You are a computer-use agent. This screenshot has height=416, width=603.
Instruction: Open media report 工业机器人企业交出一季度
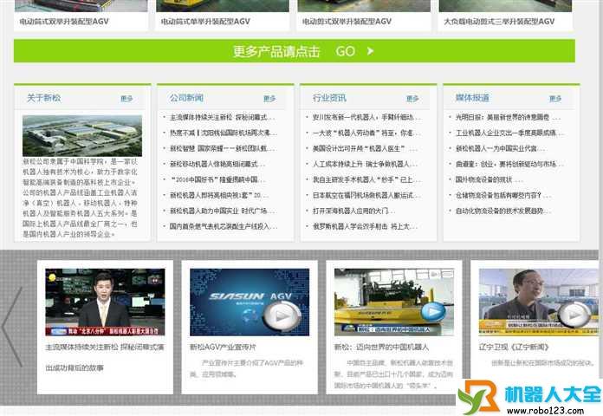[509, 133]
